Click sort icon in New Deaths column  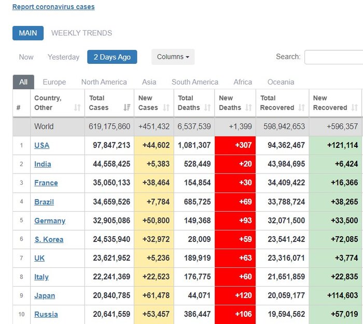tap(249, 108)
